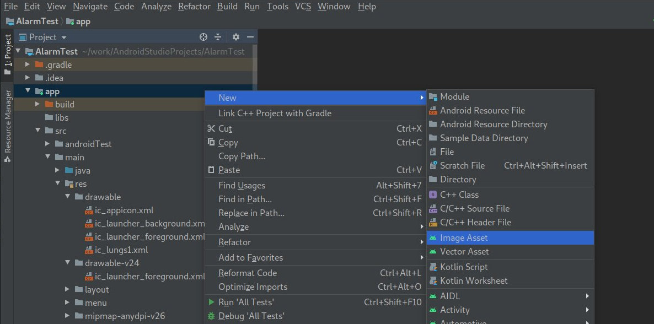Viewport: 654px width, 324px height.
Task: Click app breadcrumb in navigation bar
Action: coord(78,21)
